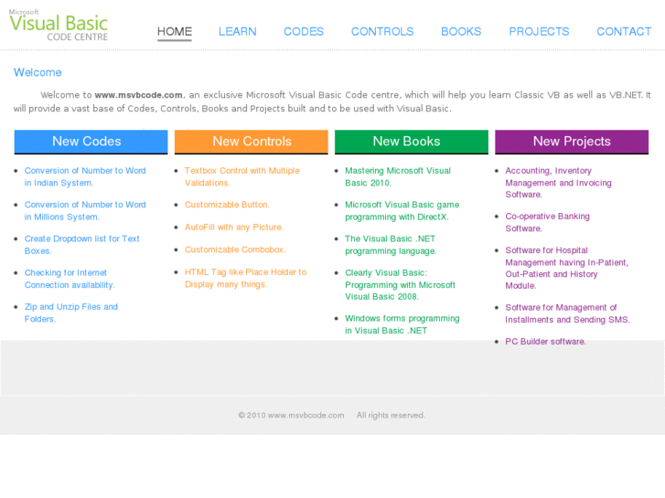Go to the PROJECTS page

click(x=539, y=32)
